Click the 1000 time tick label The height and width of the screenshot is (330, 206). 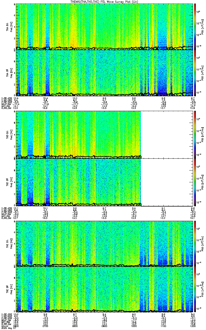coord(134,326)
